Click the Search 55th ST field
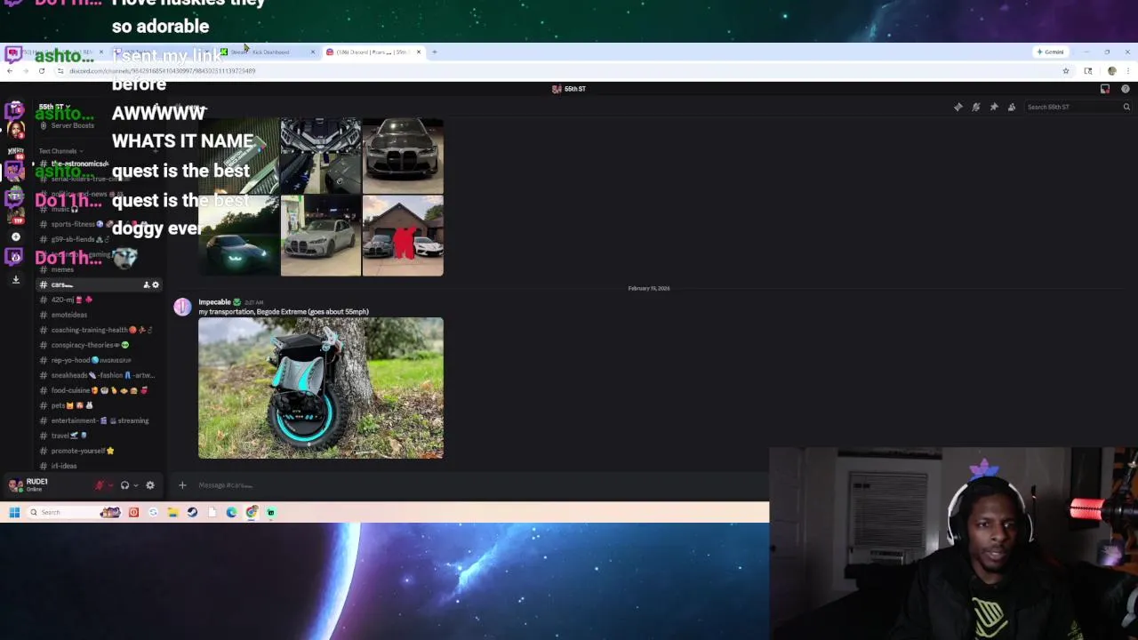Image resolution: width=1138 pixels, height=640 pixels. (1078, 107)
